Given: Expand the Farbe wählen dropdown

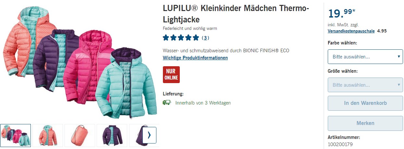Looking at the screenshot, I should 365,57.
